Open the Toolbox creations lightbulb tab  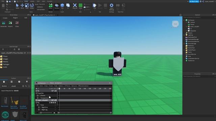(27, 82)
